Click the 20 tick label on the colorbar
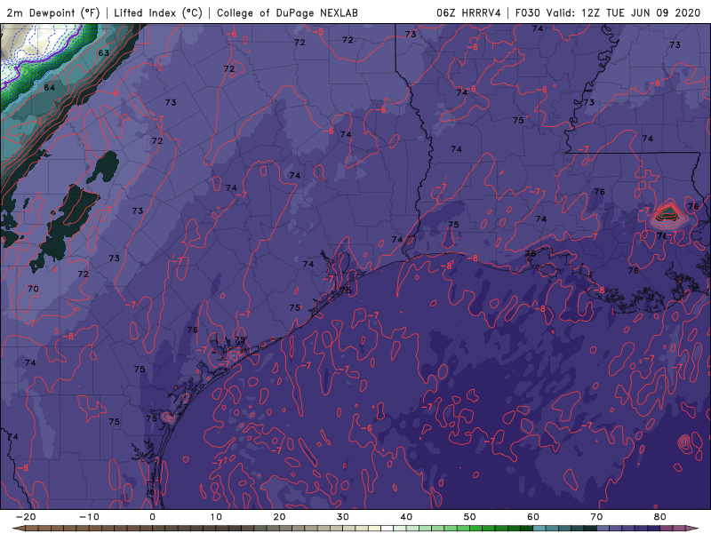 click(x=279, y=517)
